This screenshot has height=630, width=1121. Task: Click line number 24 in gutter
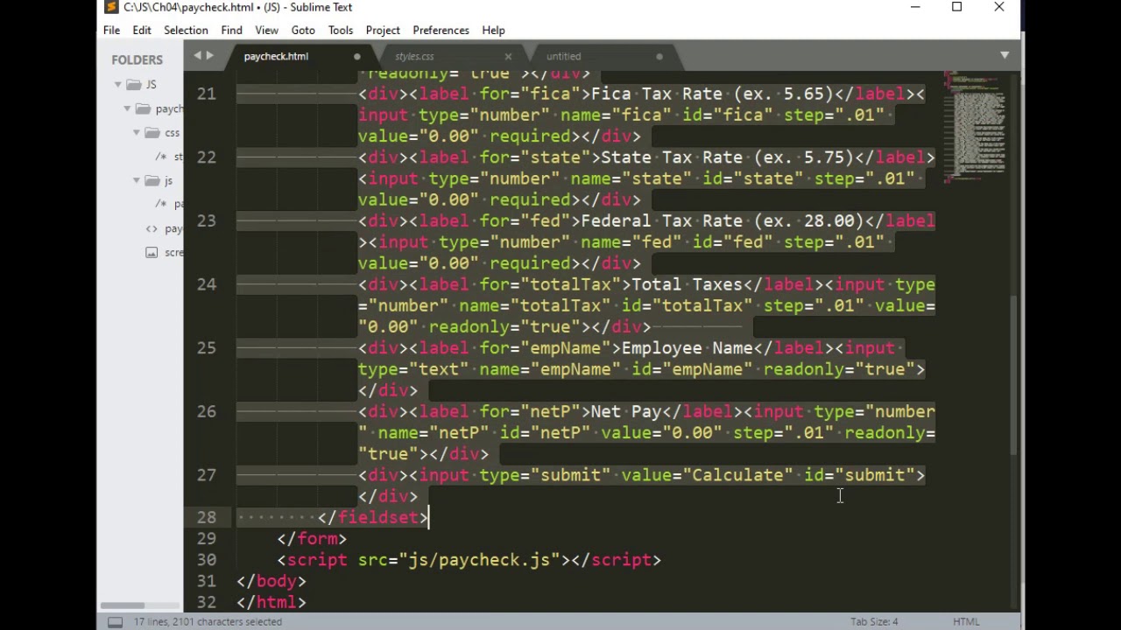(x=206, y=284)
